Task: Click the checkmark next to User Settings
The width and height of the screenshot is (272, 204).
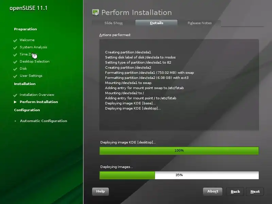Action: [15, 76]
